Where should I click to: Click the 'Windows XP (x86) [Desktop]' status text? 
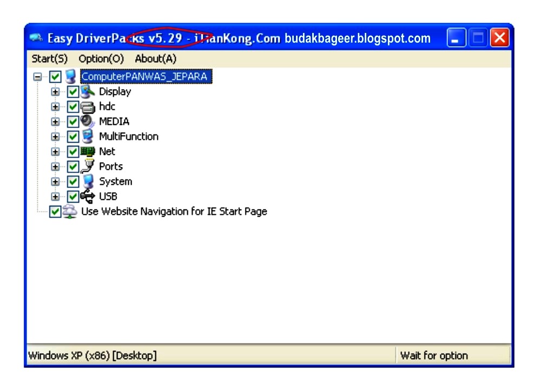(93, 355)
